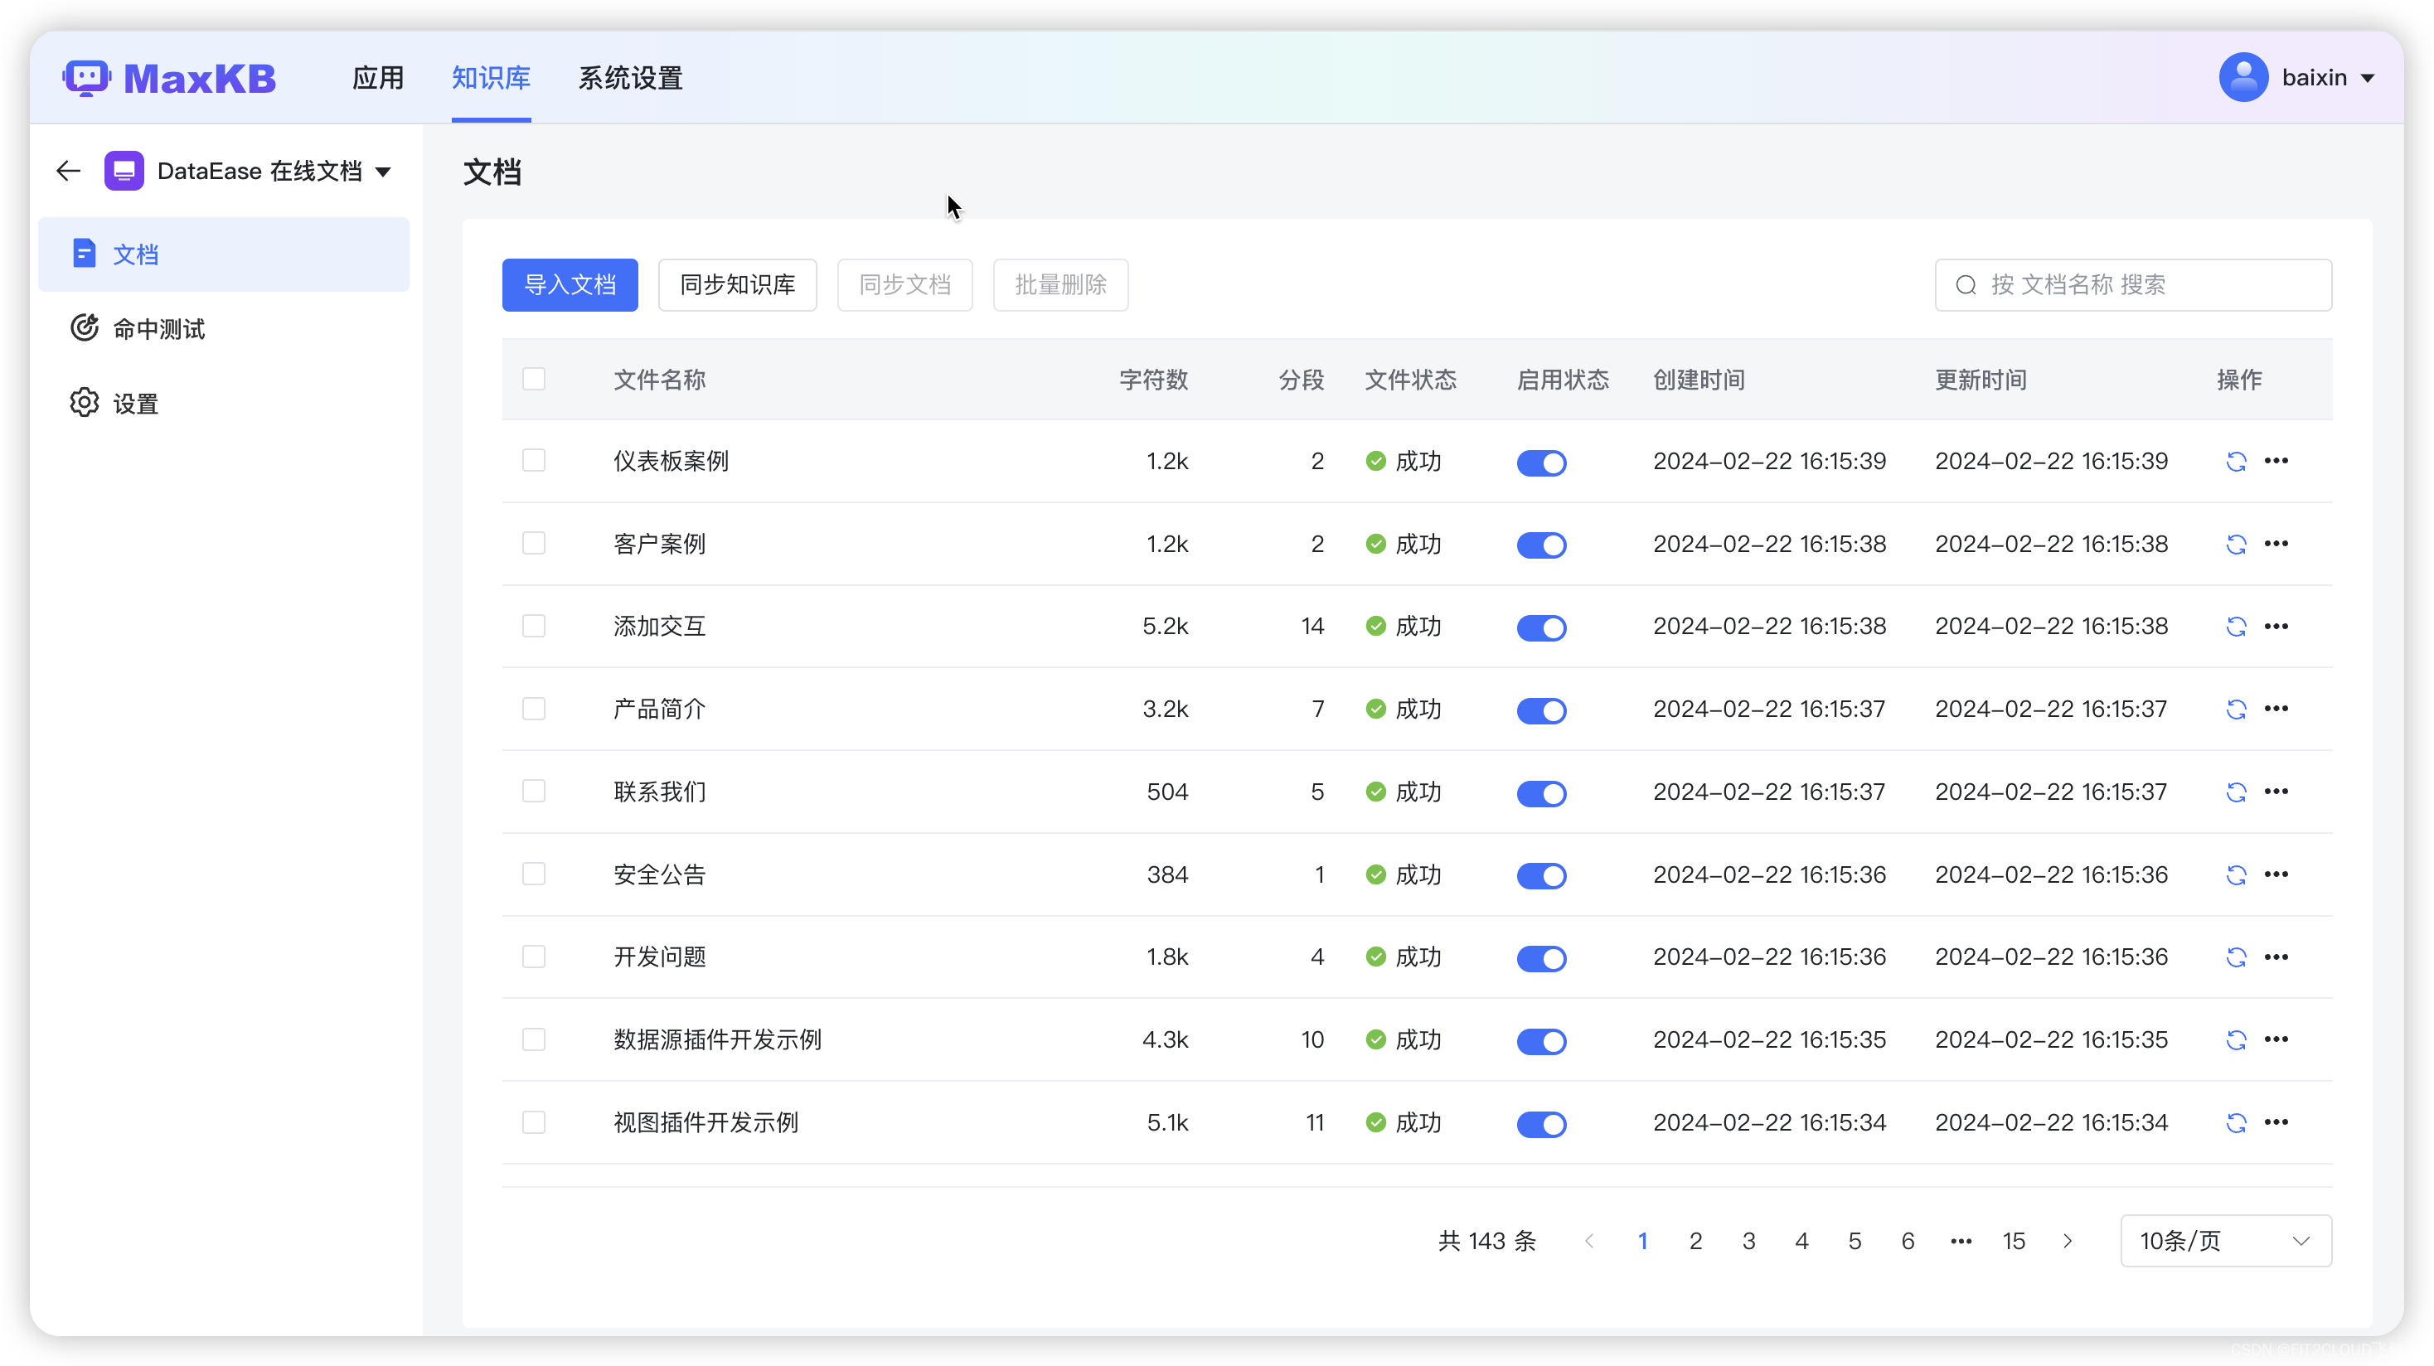Refresh the 添加交互 document

click(2236, 627)
